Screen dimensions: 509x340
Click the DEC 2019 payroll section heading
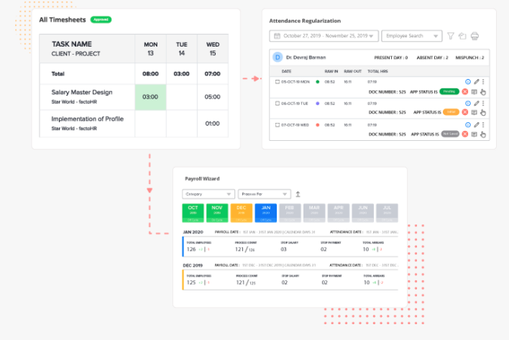[x=193, y=265]
